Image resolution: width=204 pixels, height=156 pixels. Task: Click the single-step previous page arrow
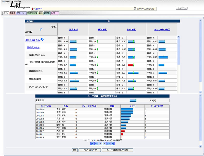[x=100, y=144]
